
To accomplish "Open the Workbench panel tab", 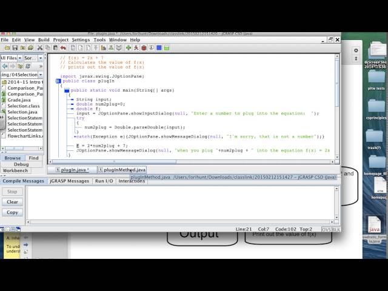I will [15, 170].
